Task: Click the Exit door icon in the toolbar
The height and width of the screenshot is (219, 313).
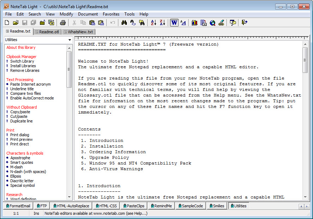Action: [x=244, y=23]
